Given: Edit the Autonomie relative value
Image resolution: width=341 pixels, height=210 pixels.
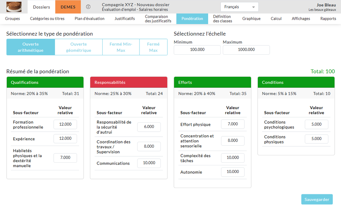Looking at the screenshot, I should point(233,172).
